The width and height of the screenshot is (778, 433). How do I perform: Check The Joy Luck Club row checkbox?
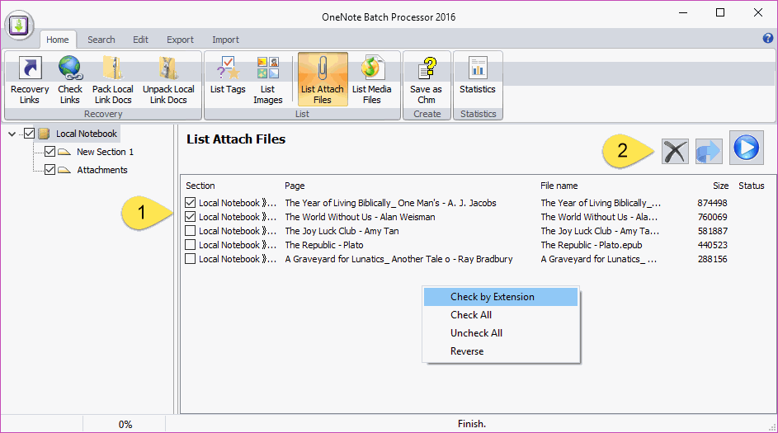[190, 231]
